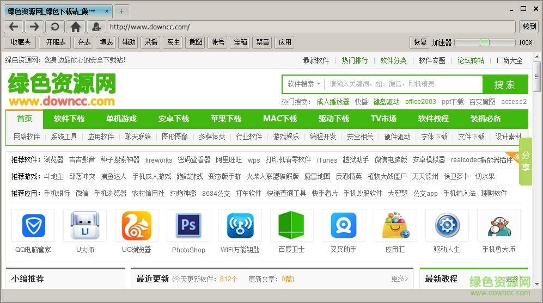Select the PhotoShop app icon
Screen dimensions: 543x303
(x=188, y=226)
